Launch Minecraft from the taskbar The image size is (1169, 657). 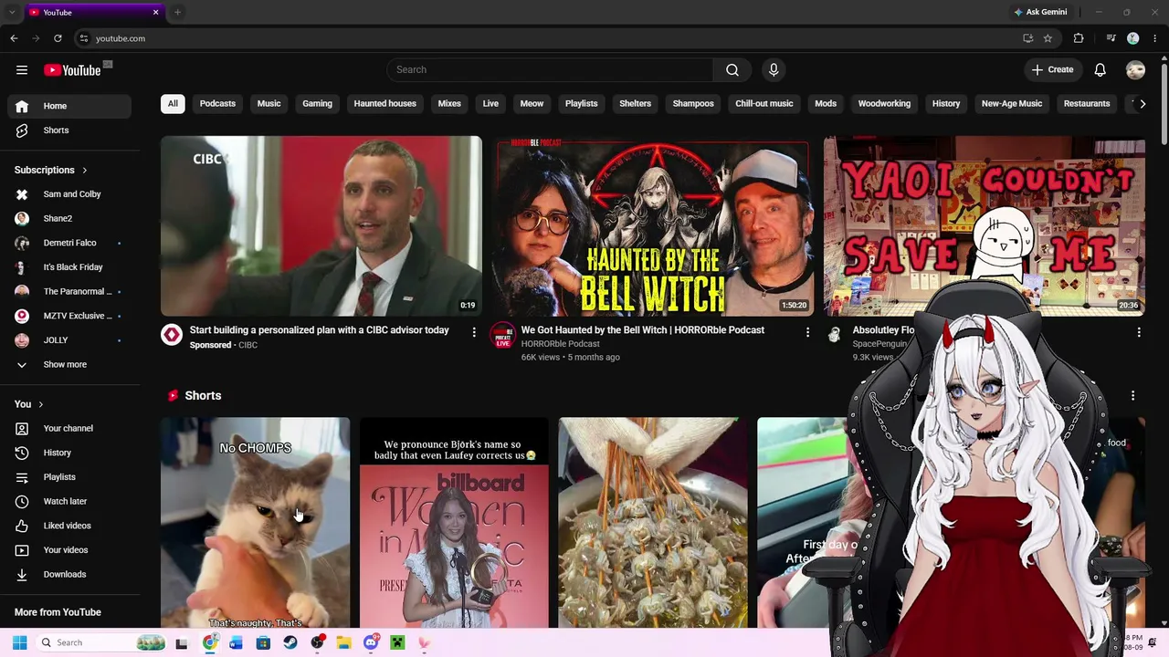(x=397, y=642)
